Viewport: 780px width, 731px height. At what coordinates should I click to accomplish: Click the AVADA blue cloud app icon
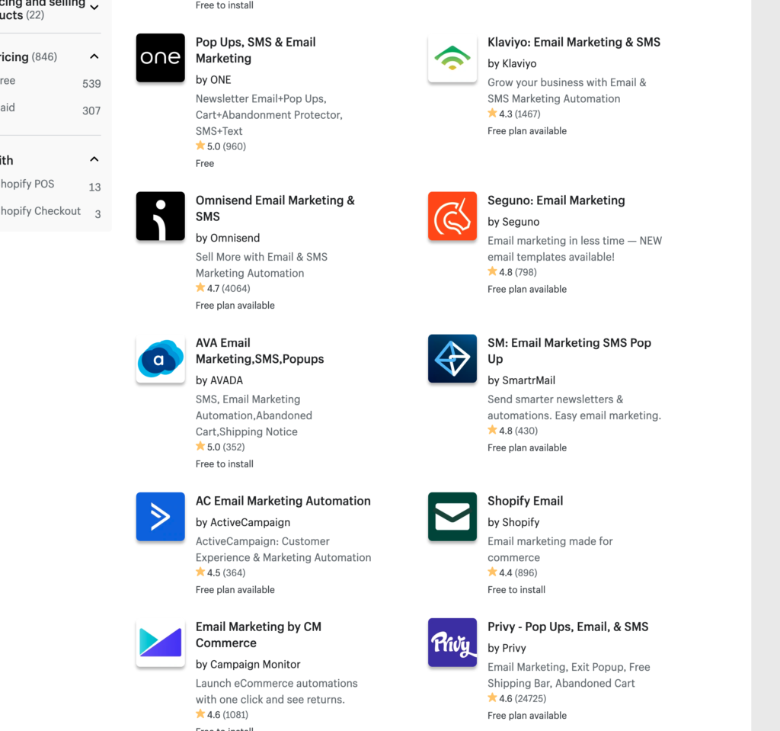coord(160,358)
